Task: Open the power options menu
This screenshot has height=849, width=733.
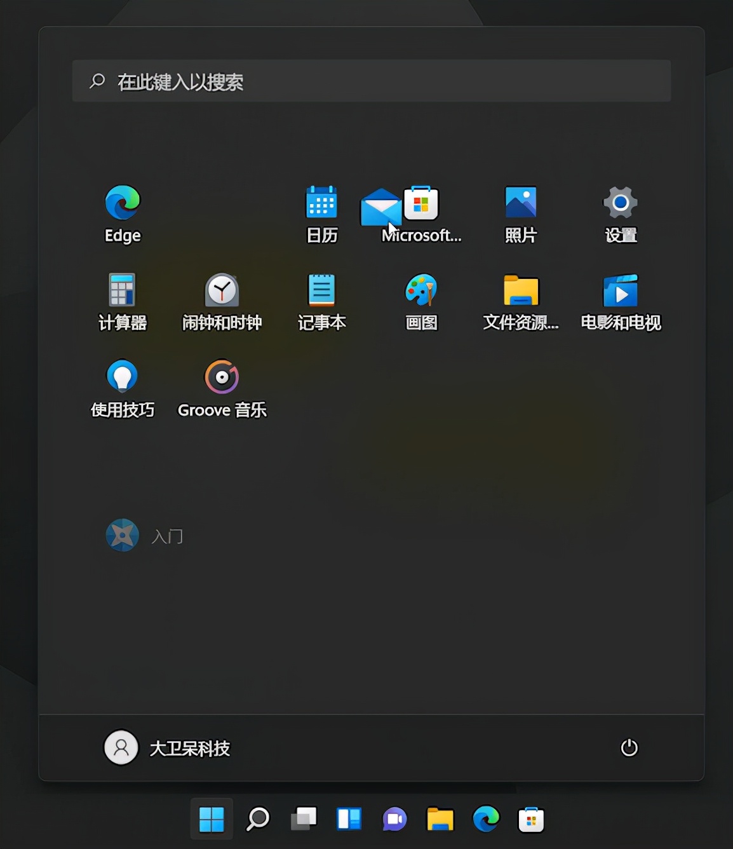Action: click(628, 747)
